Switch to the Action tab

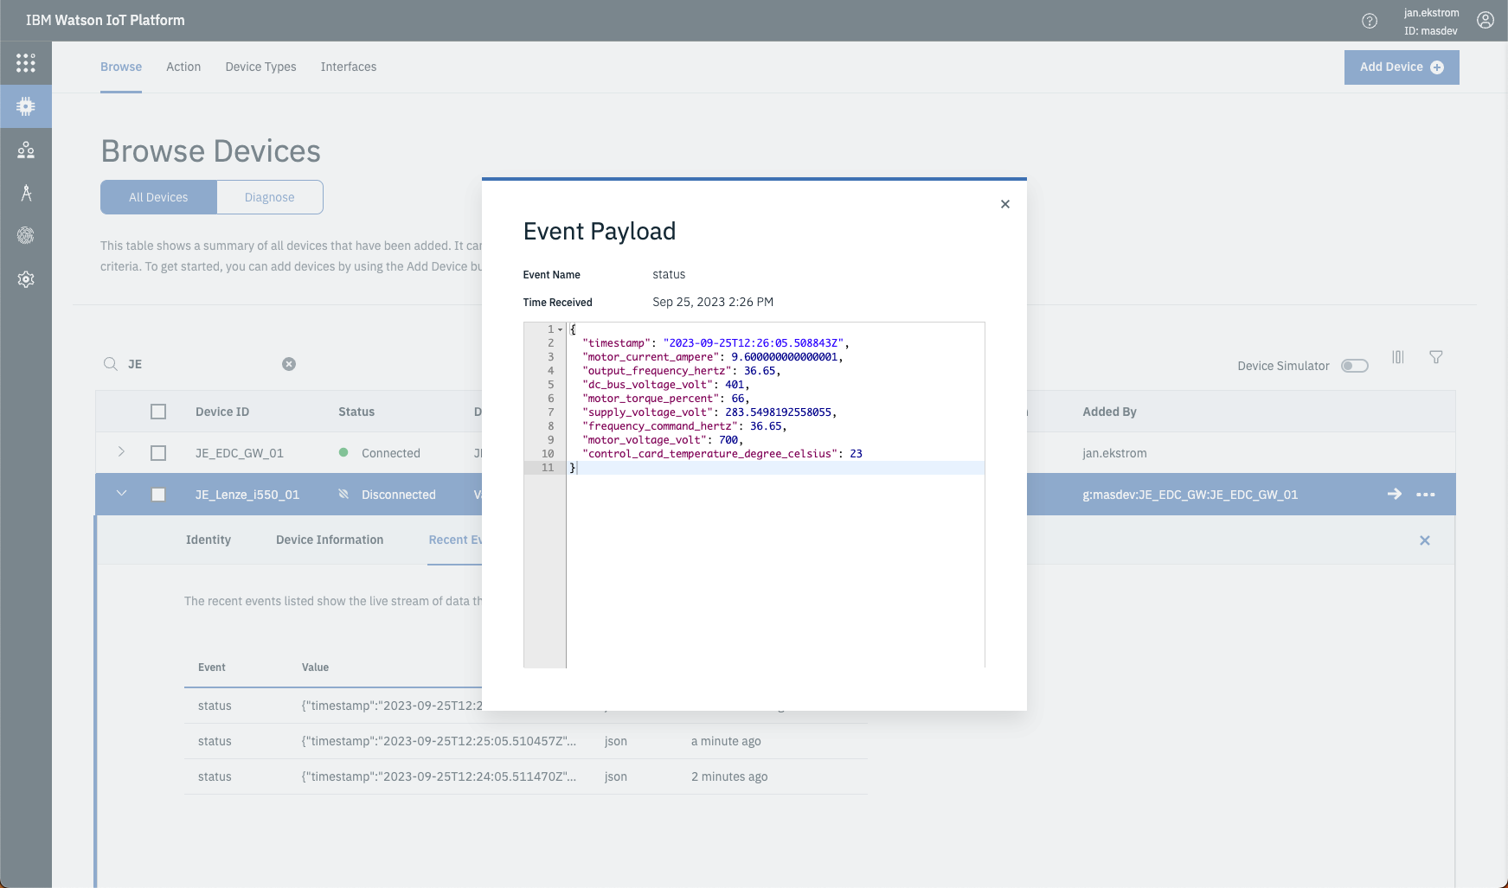click(183, 67)
